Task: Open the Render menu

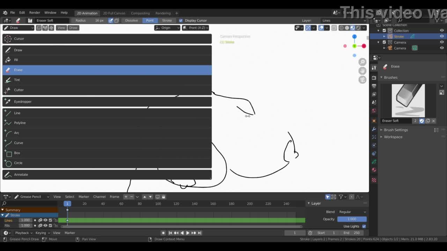Action: coord(35,13)
